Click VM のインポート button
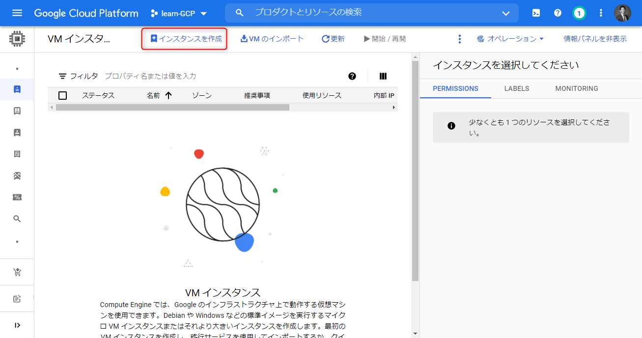Viewport: 642px width, 338px height. (272, 39)
